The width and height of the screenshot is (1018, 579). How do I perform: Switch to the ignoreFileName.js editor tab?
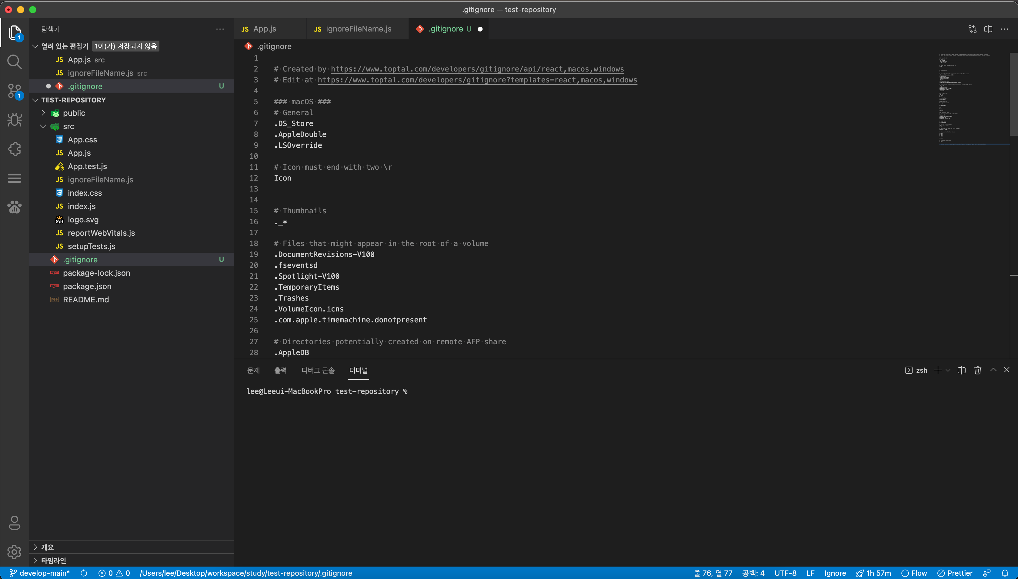click(358, 29)
